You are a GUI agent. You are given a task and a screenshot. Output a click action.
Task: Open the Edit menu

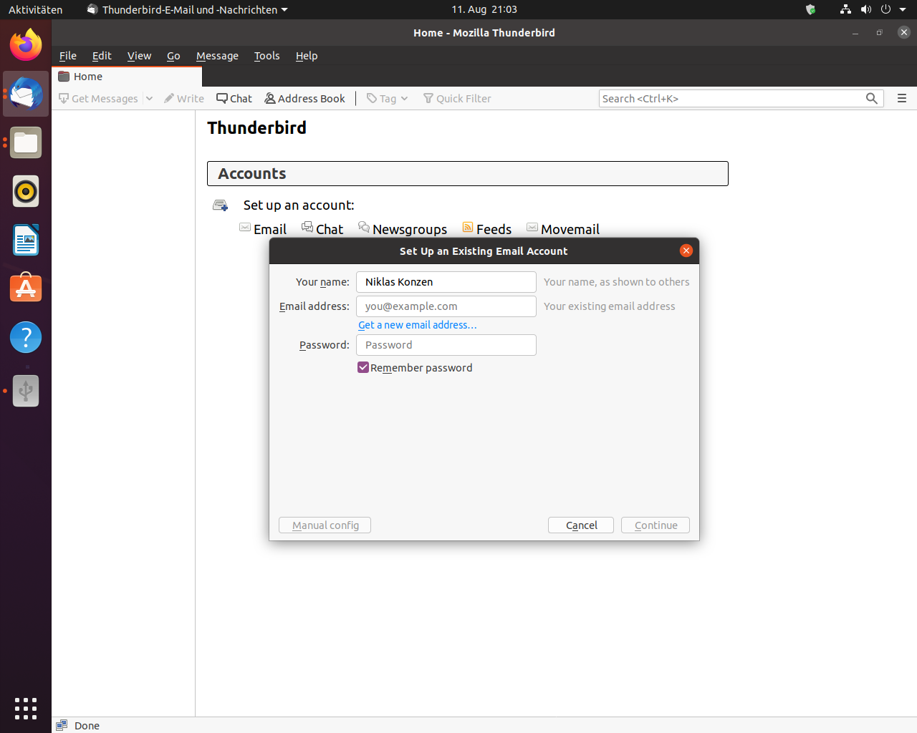pos(102,56)
